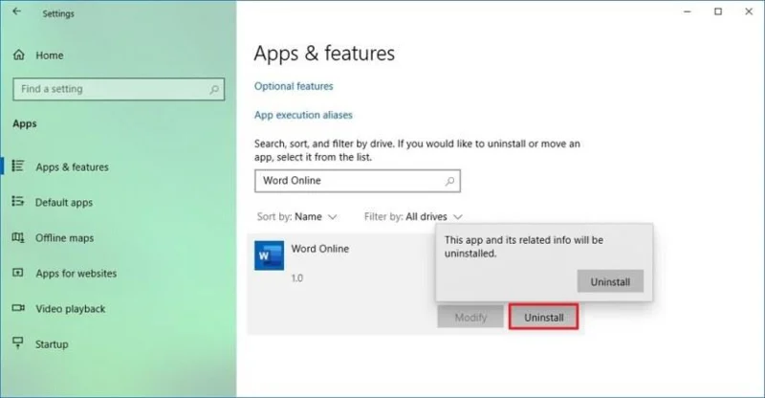The width and height of the screenshot is (765, 398).
Task: Open the Optional features link
Action: tap(294, 86)
